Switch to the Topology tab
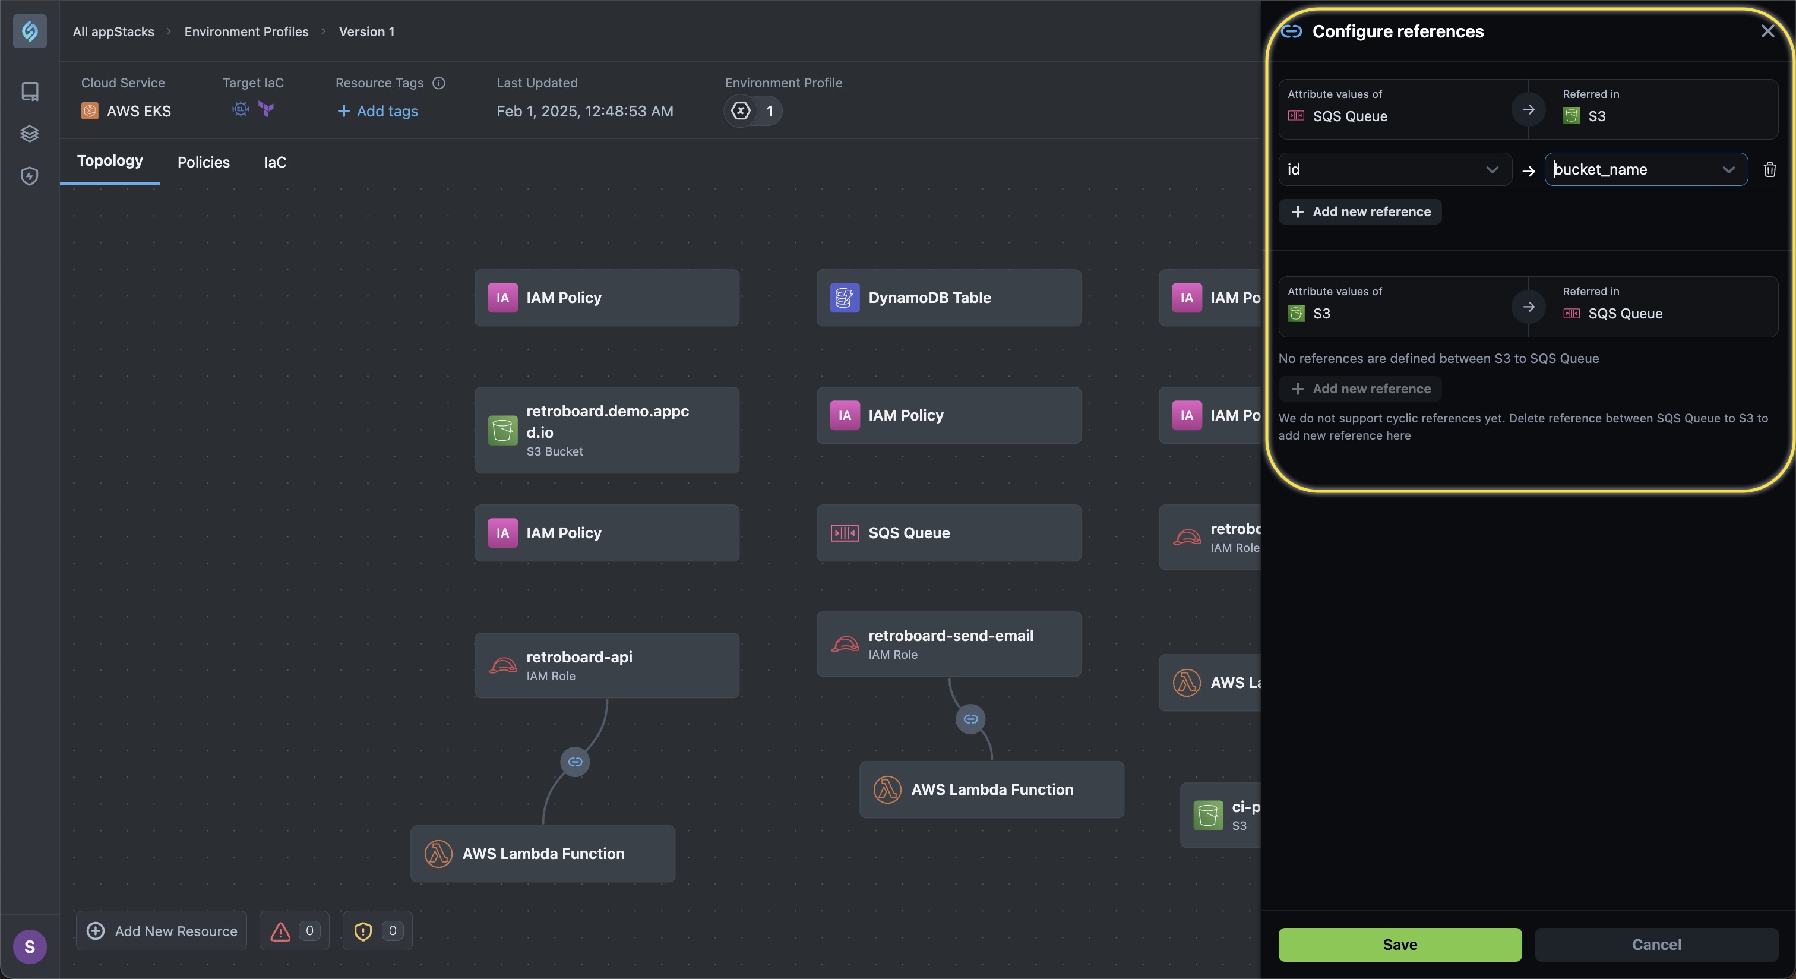The image size is (1796, 979). pos(110,161)
